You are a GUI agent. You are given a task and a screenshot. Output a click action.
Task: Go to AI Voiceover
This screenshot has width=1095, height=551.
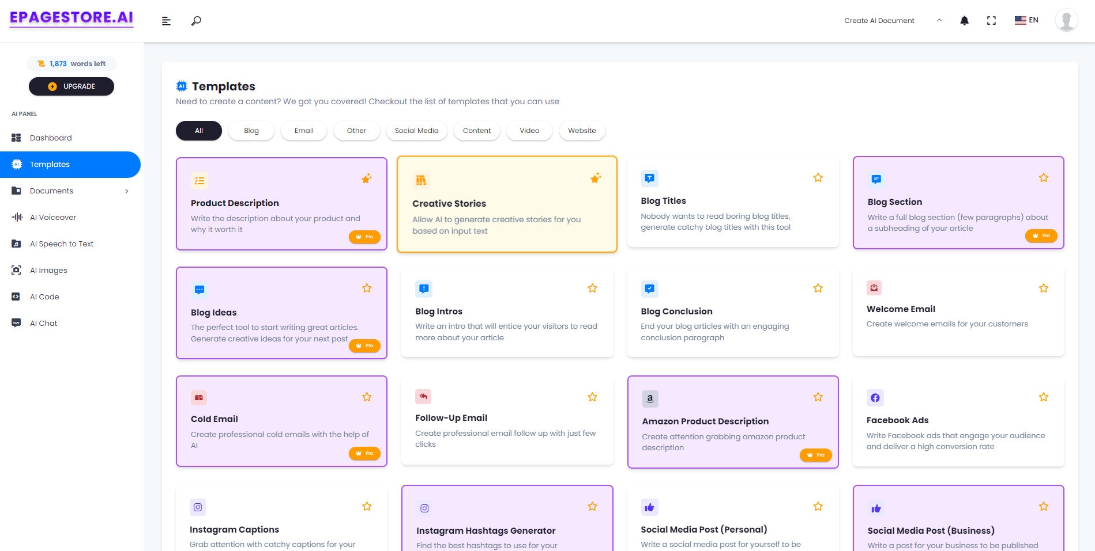click(x=70, y=218)
